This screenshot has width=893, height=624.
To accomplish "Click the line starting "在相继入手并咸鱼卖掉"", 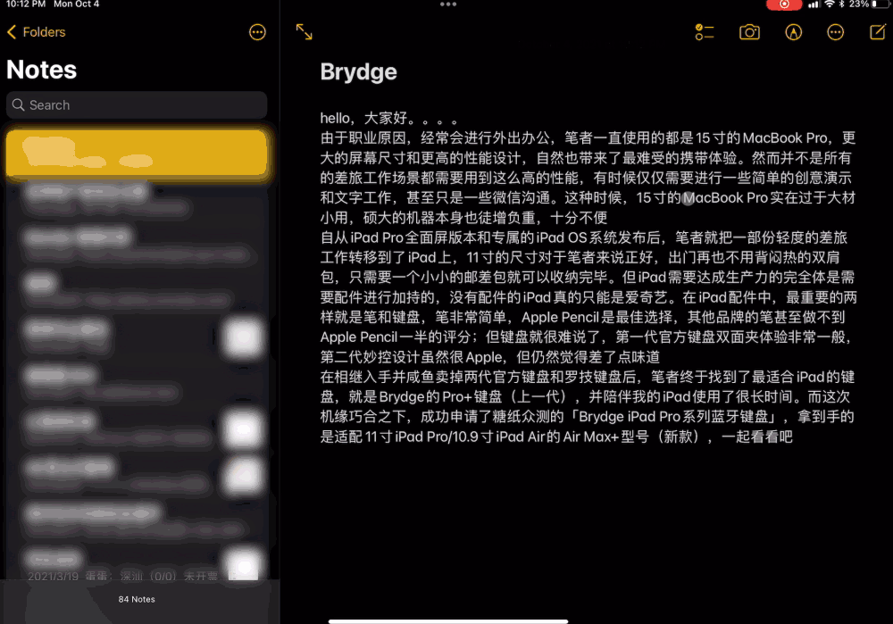I will tap(588, 377).
